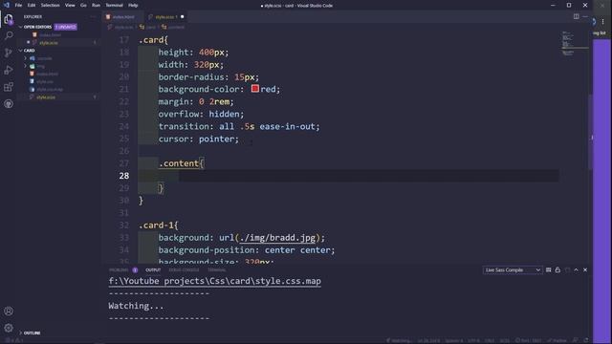Select style.scss under Open Editors
612x344 pixels.
pyautogui.click(x=49, y=42)
